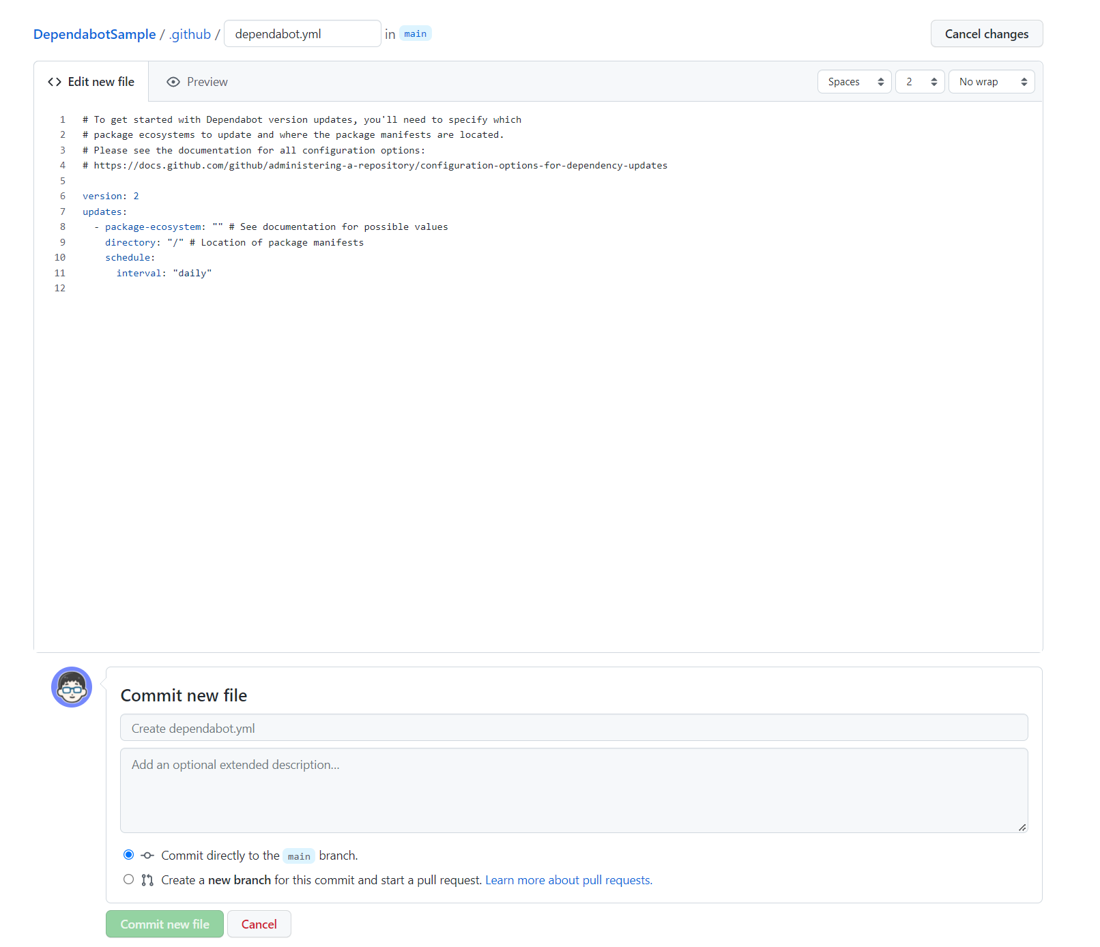Switch to the Preview tab
This screenshot has width=1100, height=947.
point(206,81)
